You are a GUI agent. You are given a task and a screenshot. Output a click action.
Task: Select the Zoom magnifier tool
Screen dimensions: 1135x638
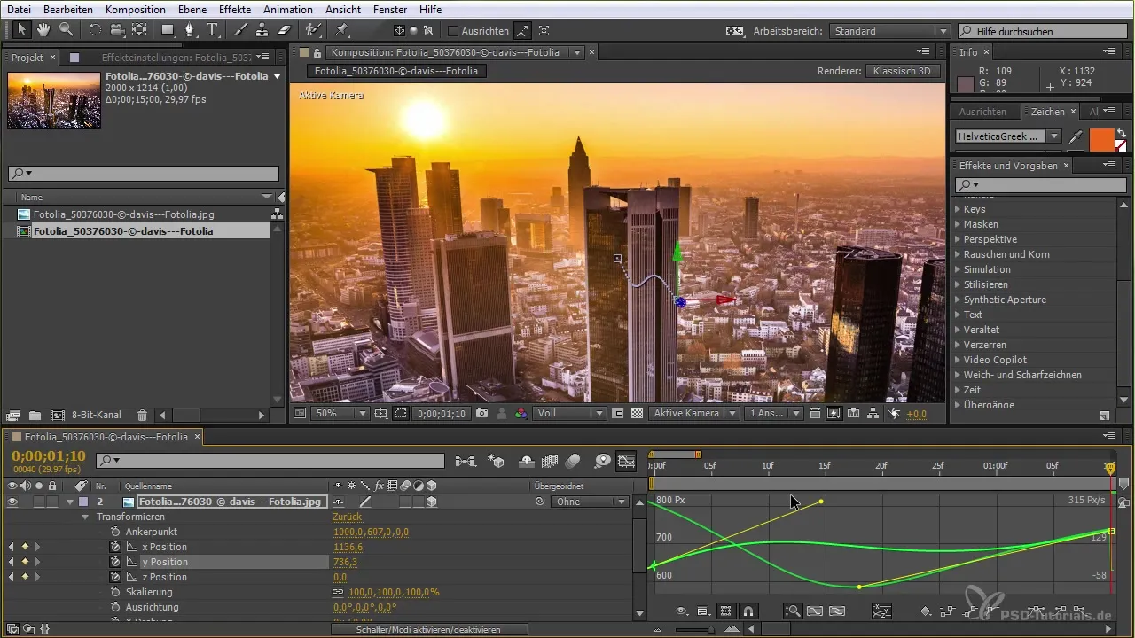click(66, 30)
